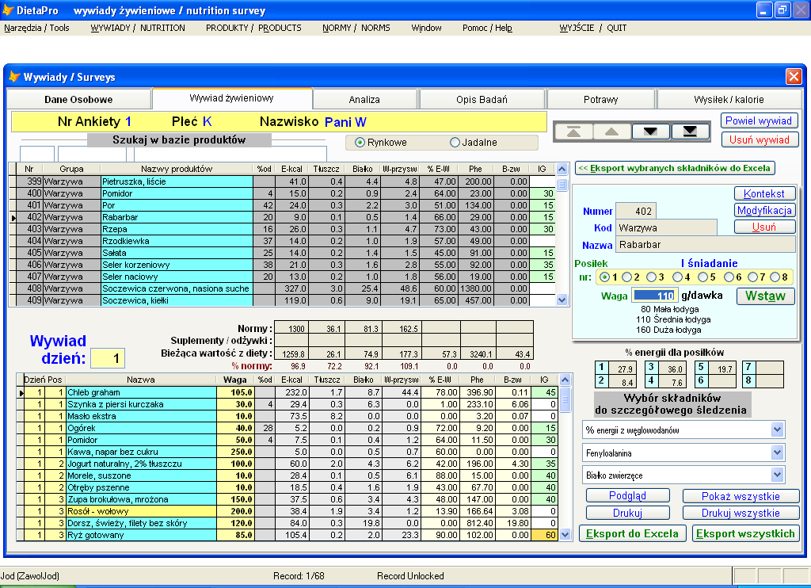This screenshot has width=811, height=588.
Task: Click Drukuj wszystkie button
Action: (741, 513)
